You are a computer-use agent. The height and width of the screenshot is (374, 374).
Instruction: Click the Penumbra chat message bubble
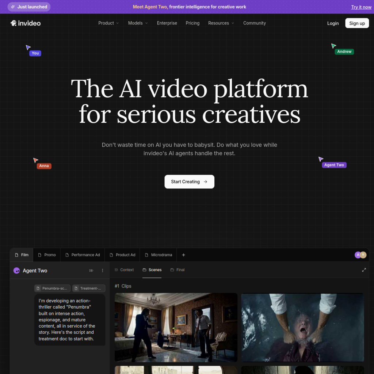tap(70, 320)
